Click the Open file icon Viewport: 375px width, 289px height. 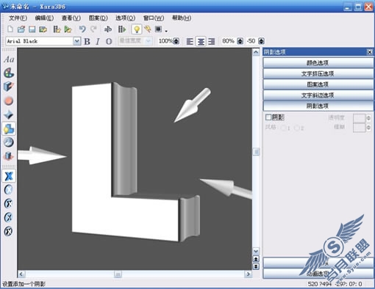[x=21, y=29]
